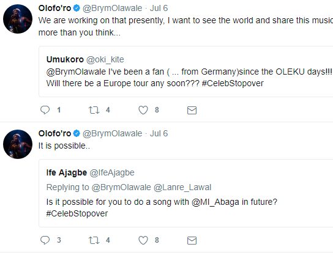Open the second tweet's Jul 6 timestamp
333x258 pixels.
[x=159, y=134]
